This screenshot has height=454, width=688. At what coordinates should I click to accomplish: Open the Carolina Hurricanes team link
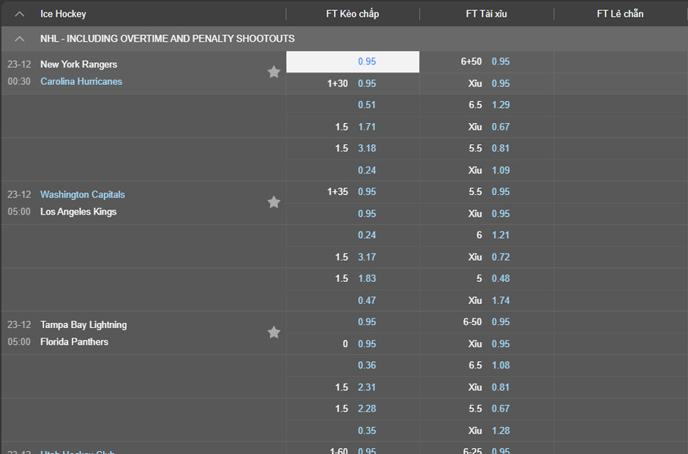(x=81, y=81)
